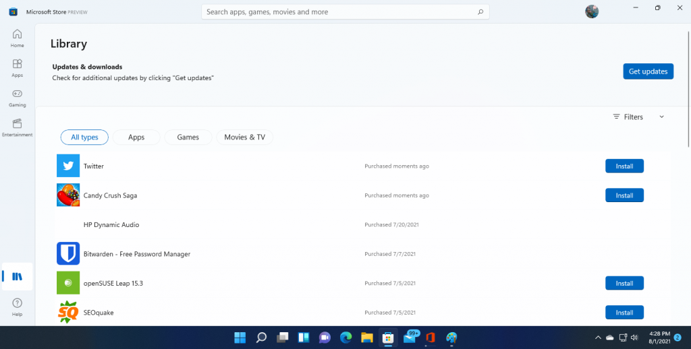Image resolution: width=691 pixels, height=349 pixels.
Task: Open the Apps section in sidebar
Action: tap(17, 68)
